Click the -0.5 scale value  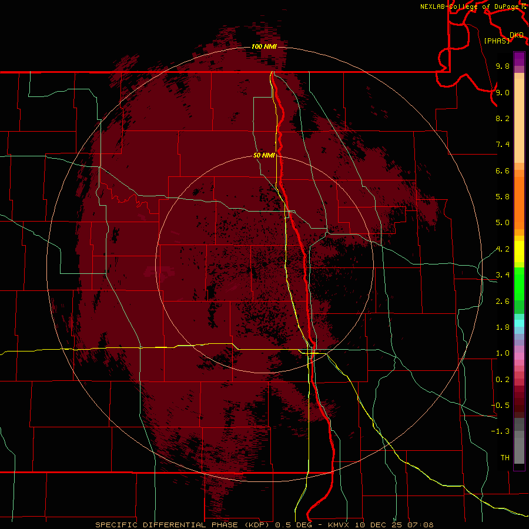click(500, 406)
